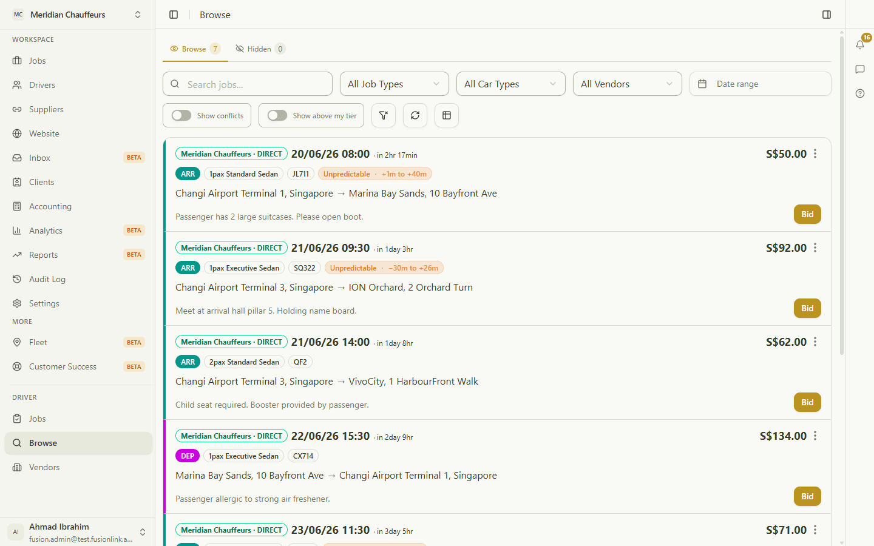Expand the All Job Types dropdown
874x546 pixels.
pos(395,84)
